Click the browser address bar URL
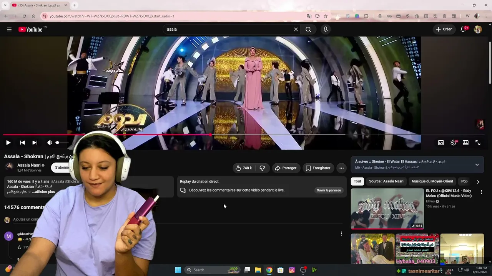The width and height of the screenshot is (492, 276). point(112,16)
